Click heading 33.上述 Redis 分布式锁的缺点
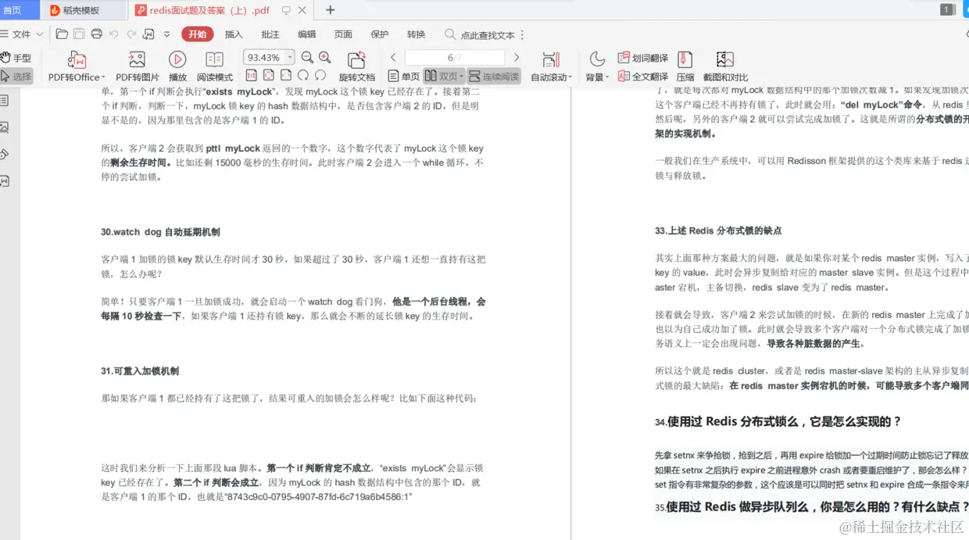This screenshot has height=540, width=969. tap(718, 231)
